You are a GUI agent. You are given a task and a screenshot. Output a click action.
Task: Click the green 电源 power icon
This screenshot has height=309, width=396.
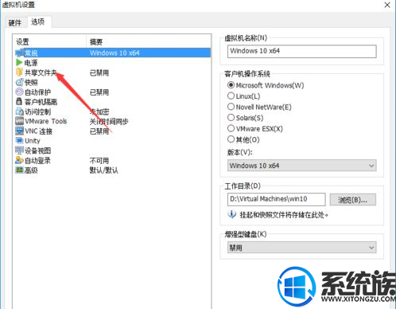click(19, 62)
